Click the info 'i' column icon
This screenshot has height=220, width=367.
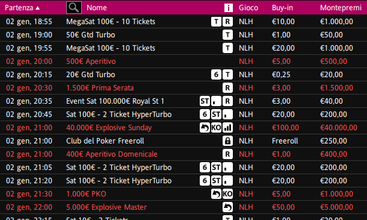[x=229, y=8]
